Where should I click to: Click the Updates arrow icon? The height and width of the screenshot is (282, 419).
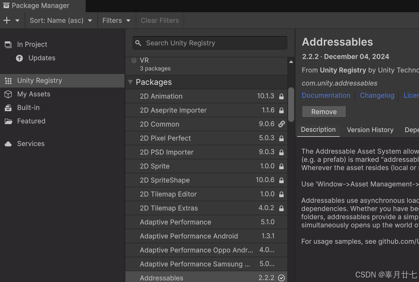click(19, 58)
